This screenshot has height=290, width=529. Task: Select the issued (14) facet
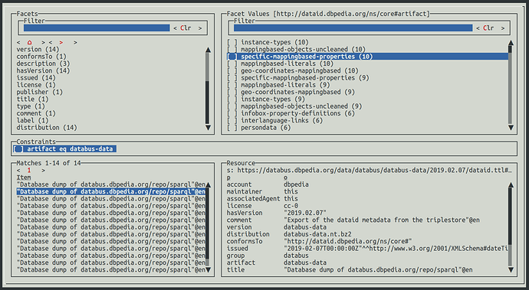click(36, 77)
